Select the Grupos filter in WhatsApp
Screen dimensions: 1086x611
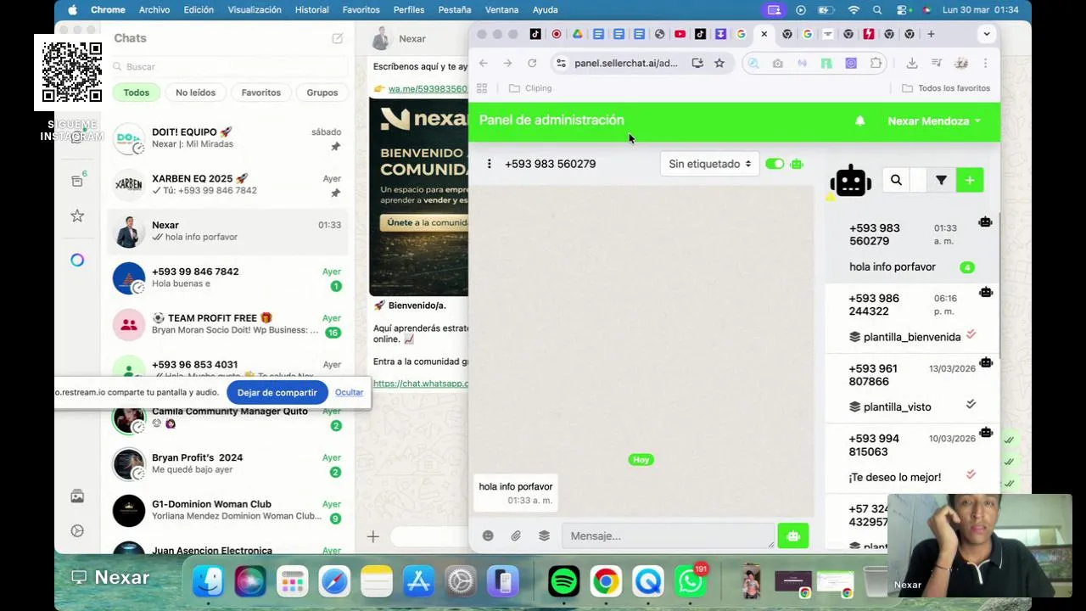[x=322, y=92]
